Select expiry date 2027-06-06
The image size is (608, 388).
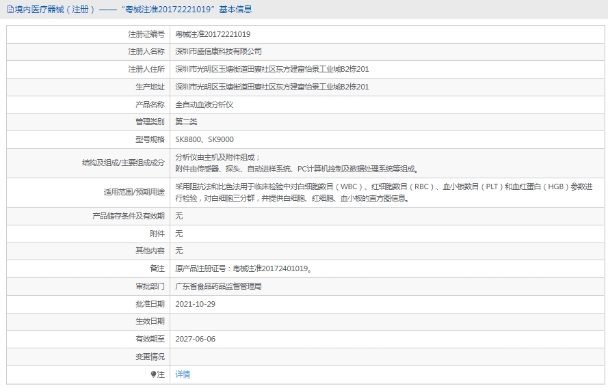pos(195,339)
